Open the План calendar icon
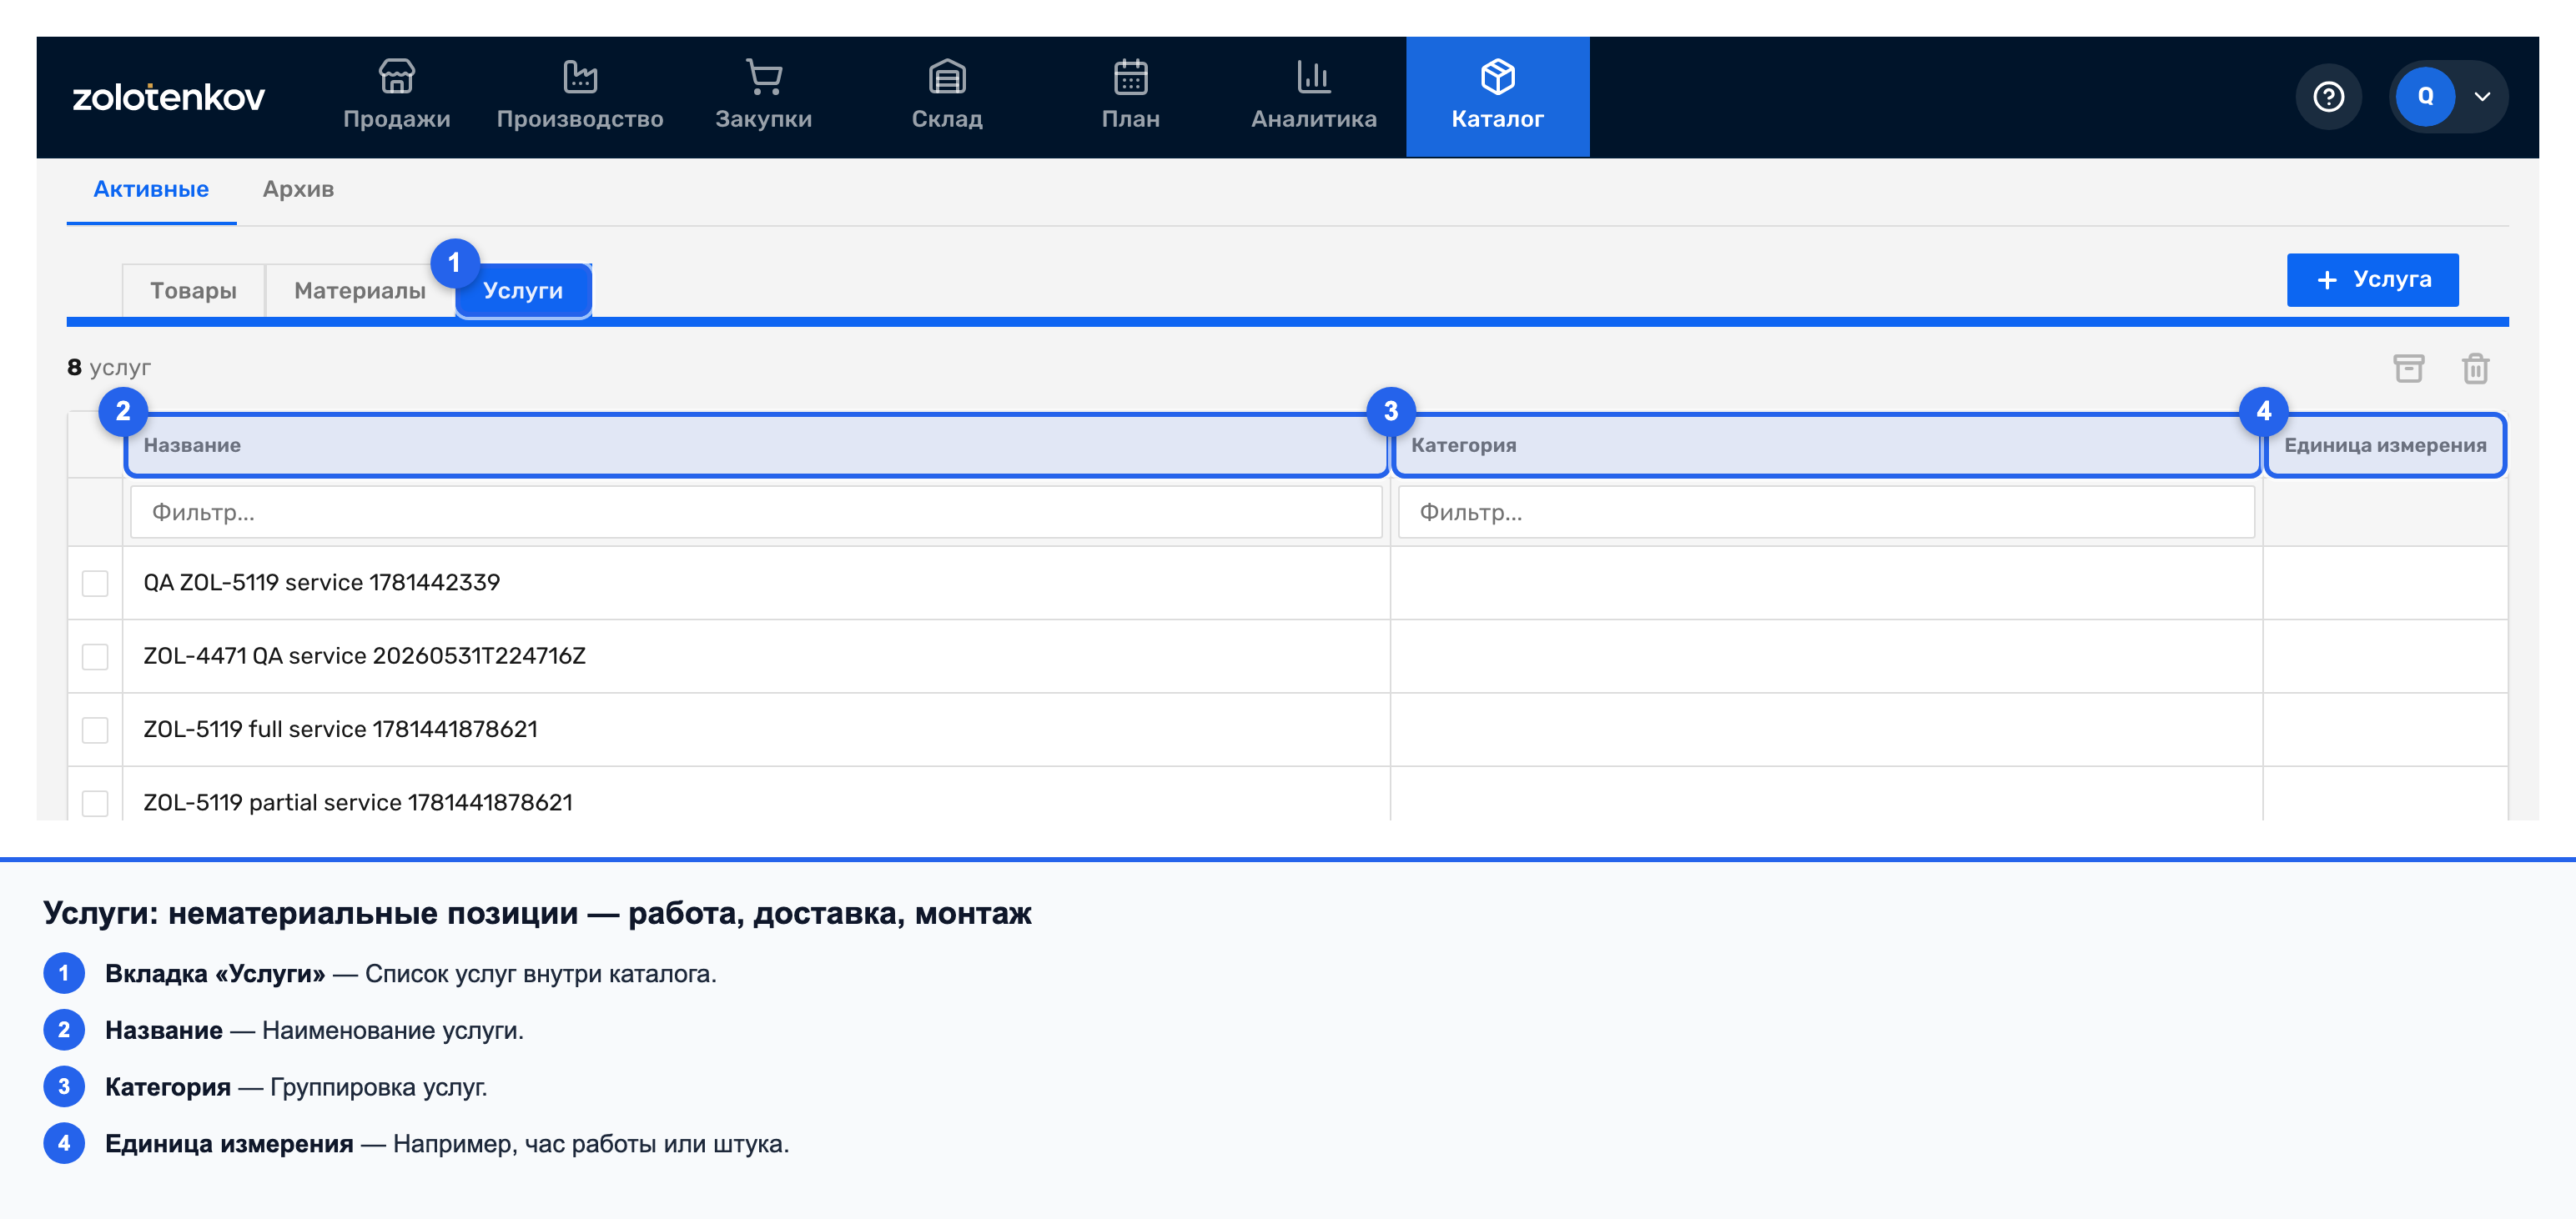This screenshot has height=1219, width=2576. tap(1131, 76)
